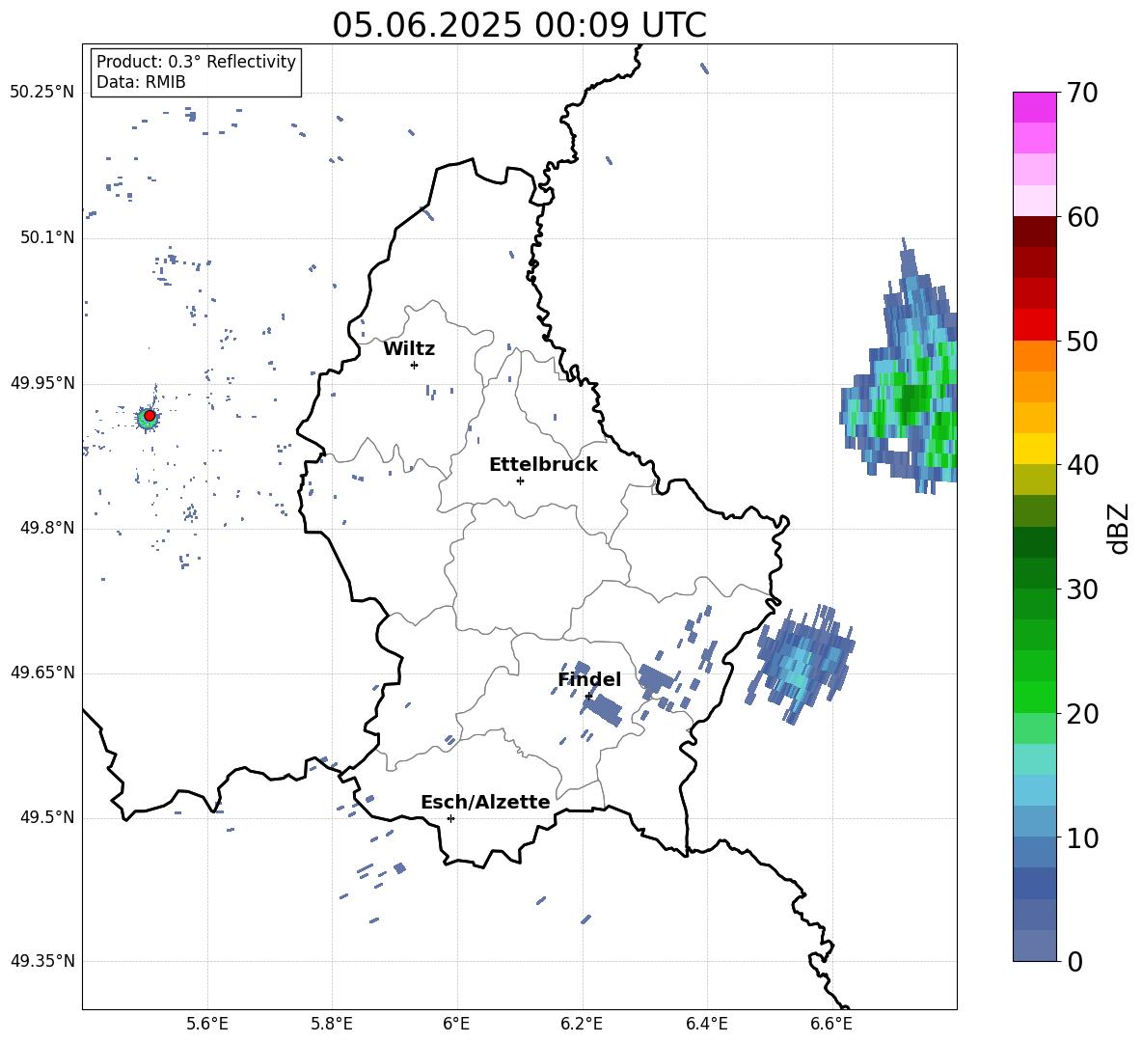Click the 49.95°N latitude label
The image size is (1142, 1043).
(x=42, y=383)
